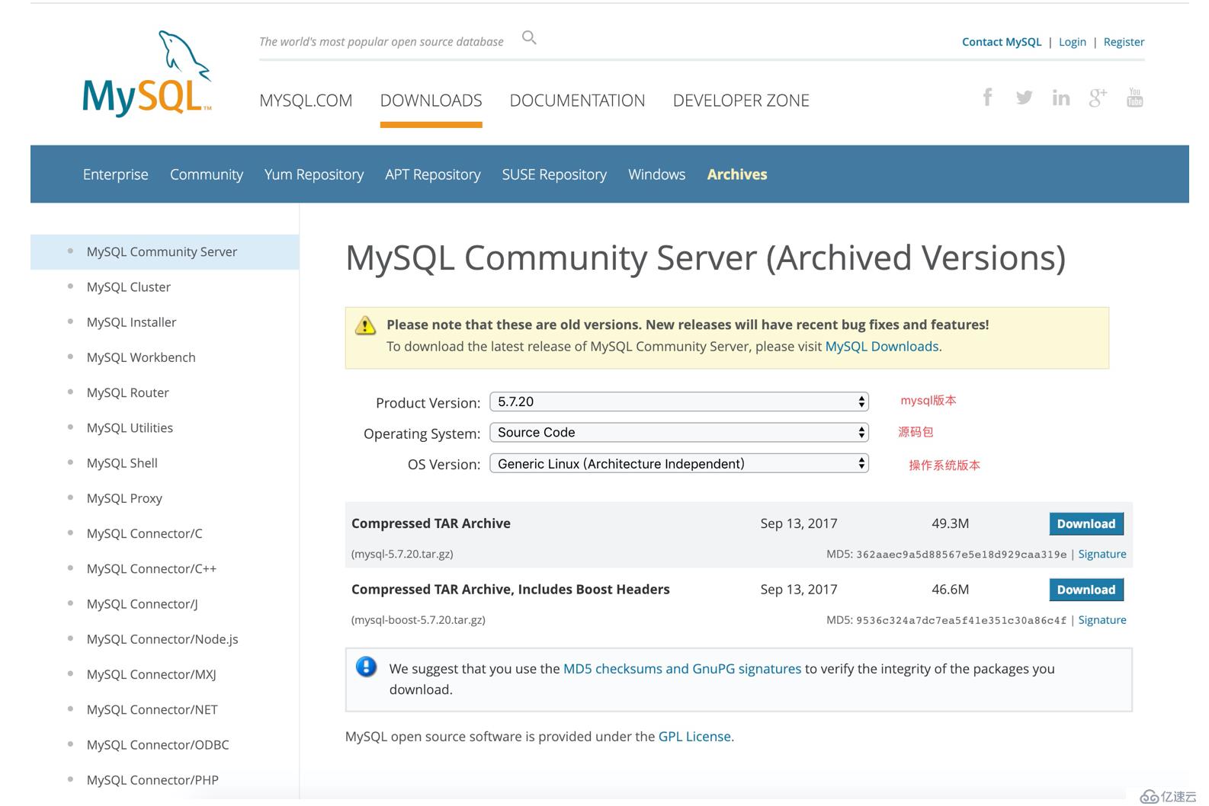Select MySQL Connector/C++ in sidebar
The image size is (1209, 806).
coord(152,568)
